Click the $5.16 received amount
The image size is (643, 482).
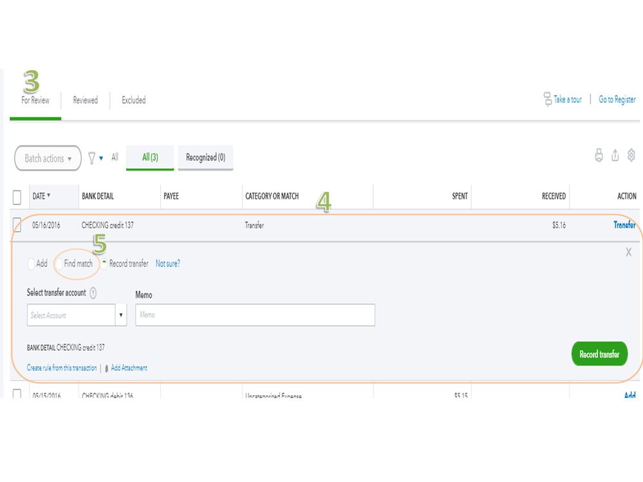[x=559, y=225]
